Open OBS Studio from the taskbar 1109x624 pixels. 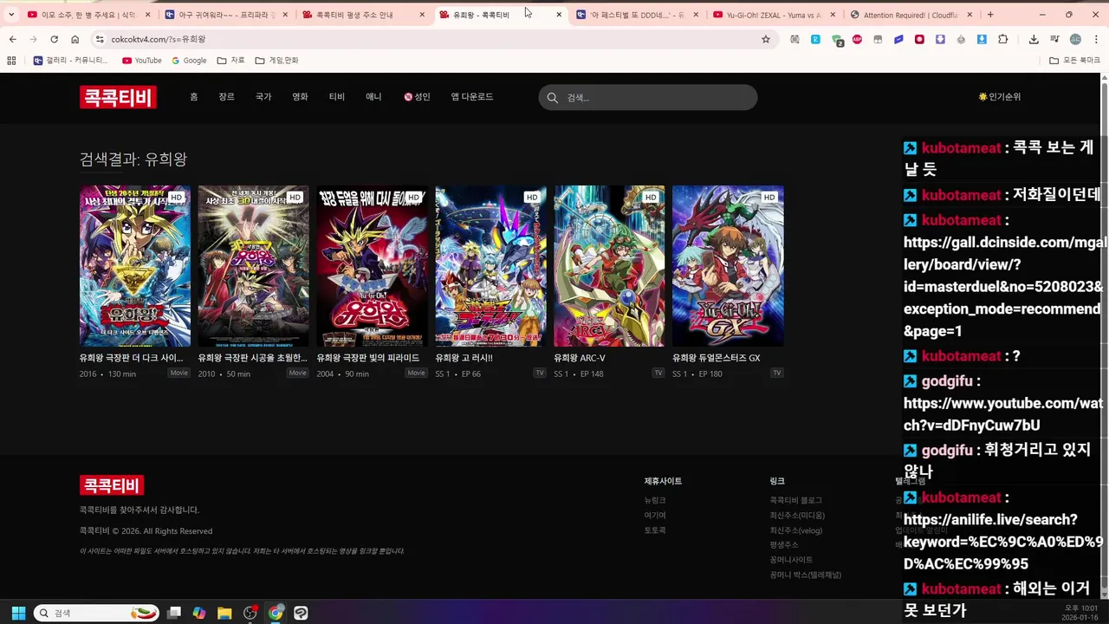(250, 613)
